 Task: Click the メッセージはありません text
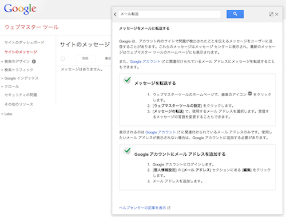point(82,69)
